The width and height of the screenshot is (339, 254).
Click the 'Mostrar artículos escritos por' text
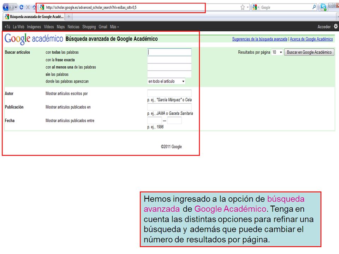[67, 93]
